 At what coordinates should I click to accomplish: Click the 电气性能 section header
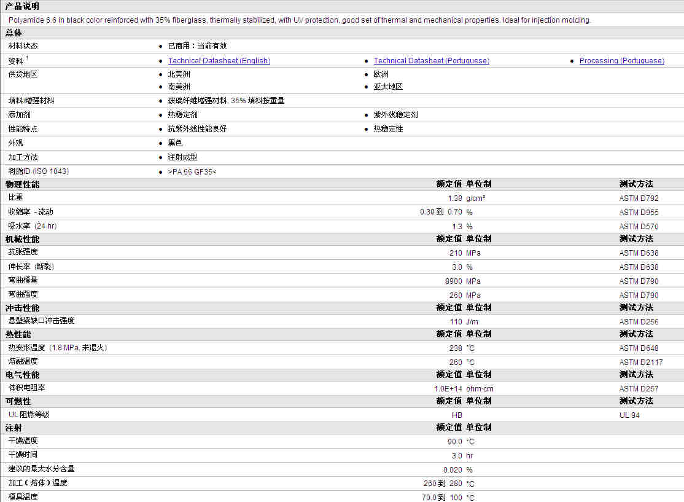(x=22, y=375)
